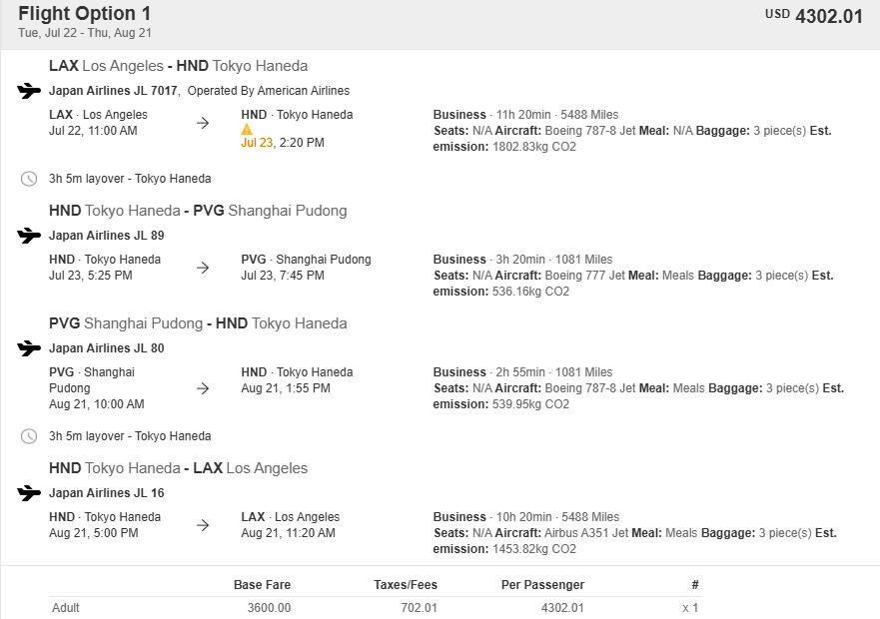Expand the LAX Los Angeles - HND segment header

[180, 65]
